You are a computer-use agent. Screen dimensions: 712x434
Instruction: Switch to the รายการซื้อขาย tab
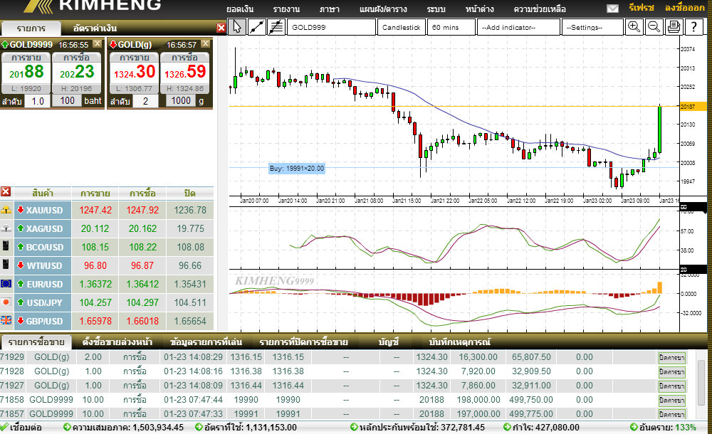point(36,342)
